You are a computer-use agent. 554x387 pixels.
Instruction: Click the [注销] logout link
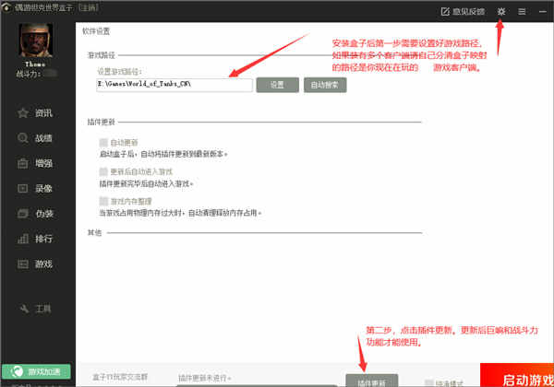[89, 7]
